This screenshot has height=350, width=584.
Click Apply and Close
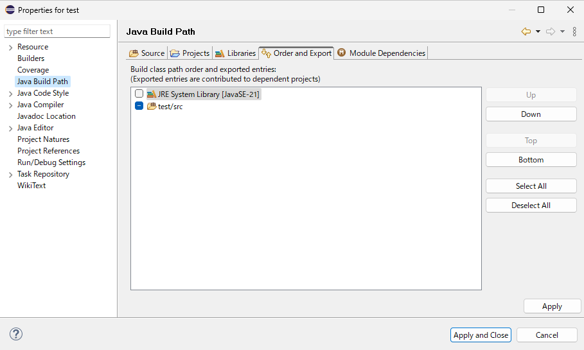pyautogui.click(x=481, y=335)
